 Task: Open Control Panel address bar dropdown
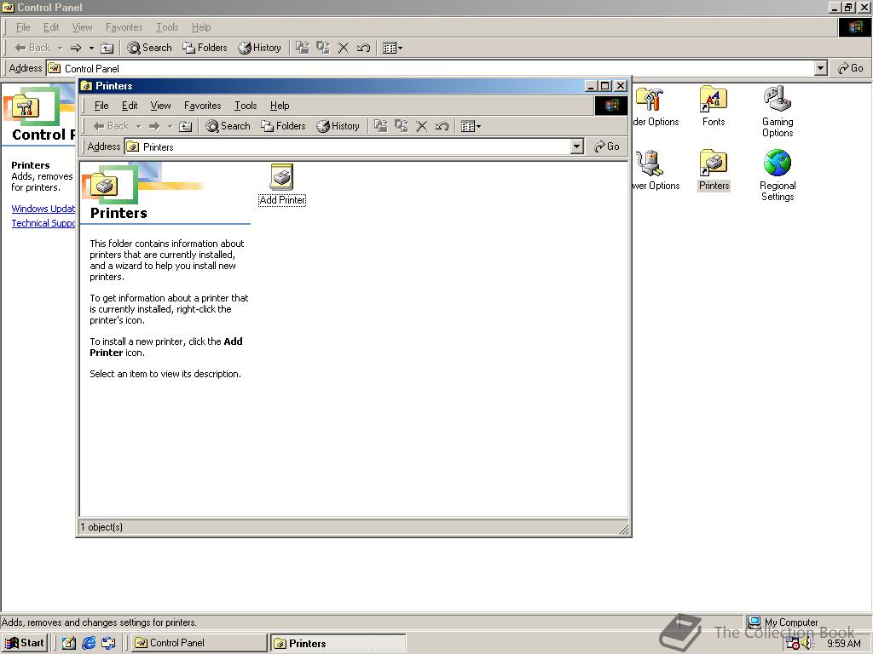coord(821,68)
